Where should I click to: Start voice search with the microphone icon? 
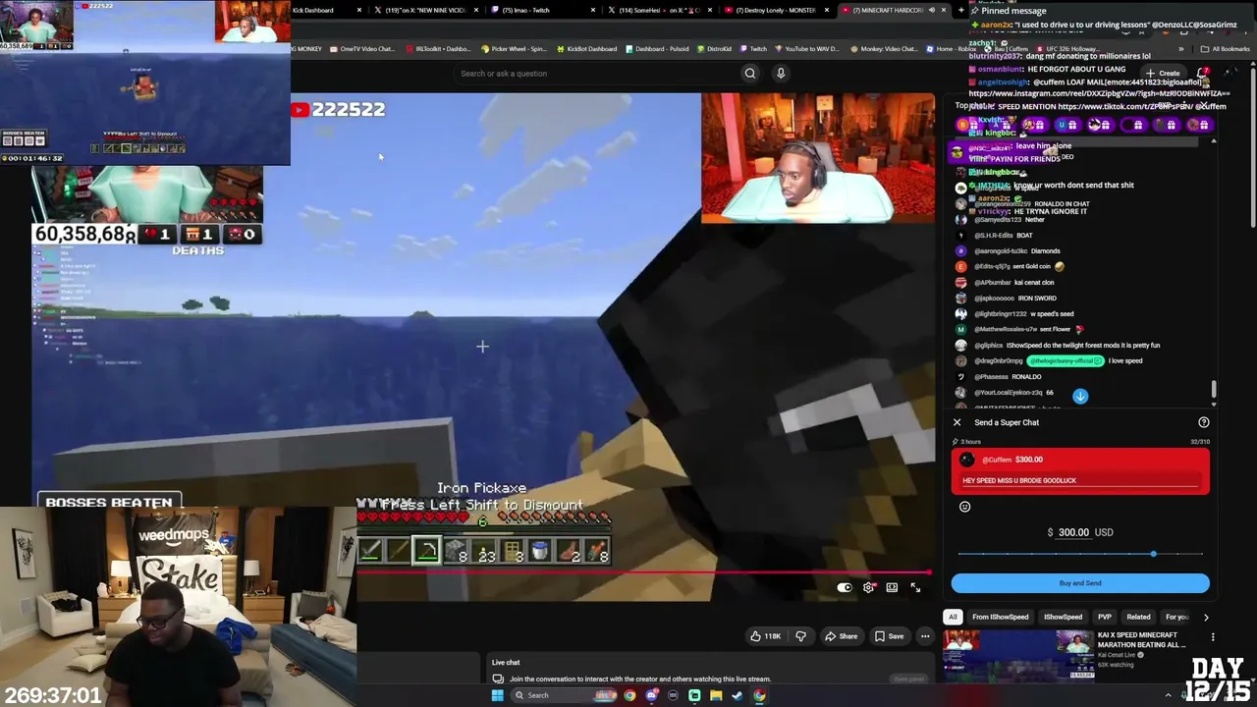point(781,73)
